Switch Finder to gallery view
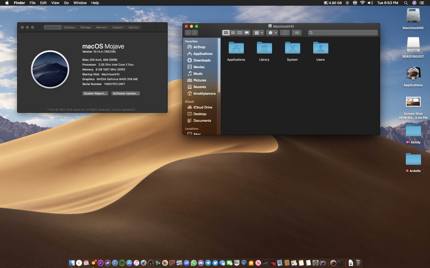Image resolution: width=430 pixels, height=268 pixels. point(247,33)
